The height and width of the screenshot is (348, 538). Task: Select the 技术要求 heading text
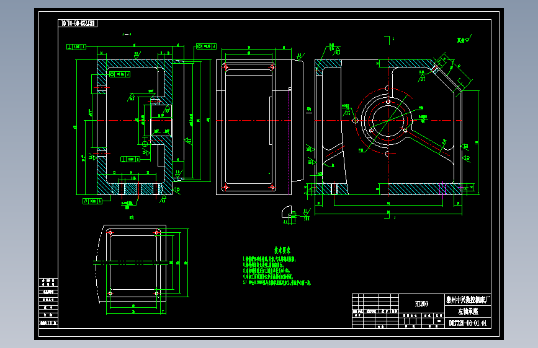tap(282, 250)
